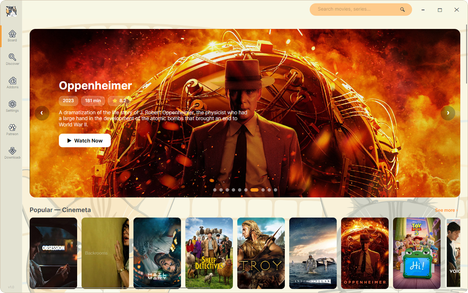Open See more for Popular Cinemeta
The image size is (468, 293).
pyautogui.click(x=446, y=210)
